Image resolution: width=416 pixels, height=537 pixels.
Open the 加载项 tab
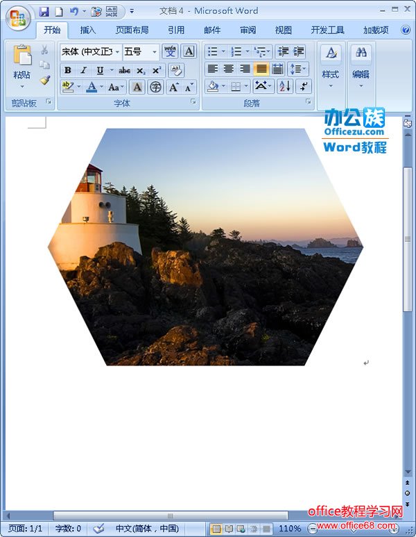click(376, 30)
